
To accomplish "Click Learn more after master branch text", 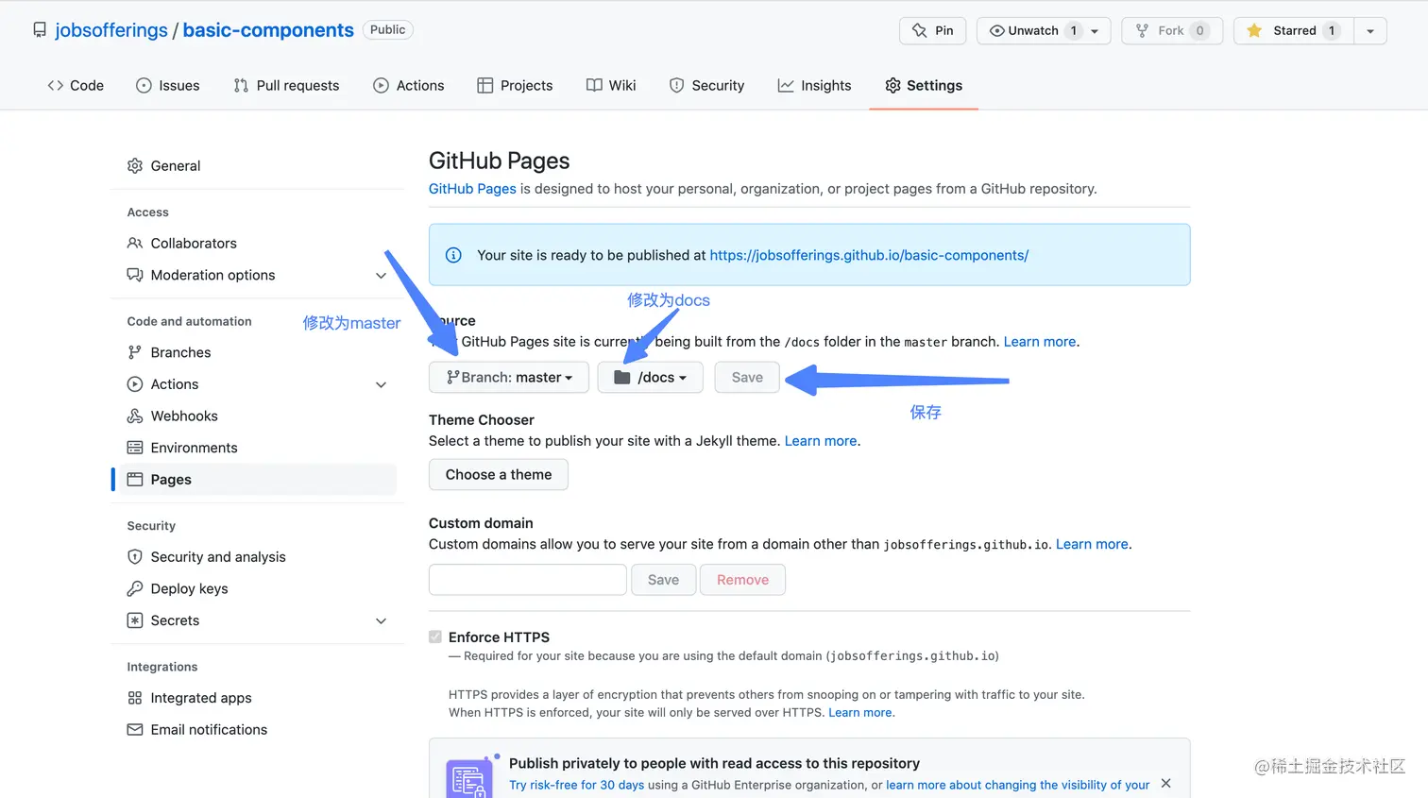I will [1040, 342].
